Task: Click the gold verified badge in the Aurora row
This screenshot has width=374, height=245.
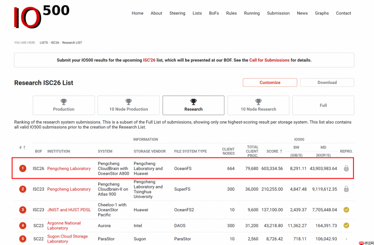Action: pos(346,225)
